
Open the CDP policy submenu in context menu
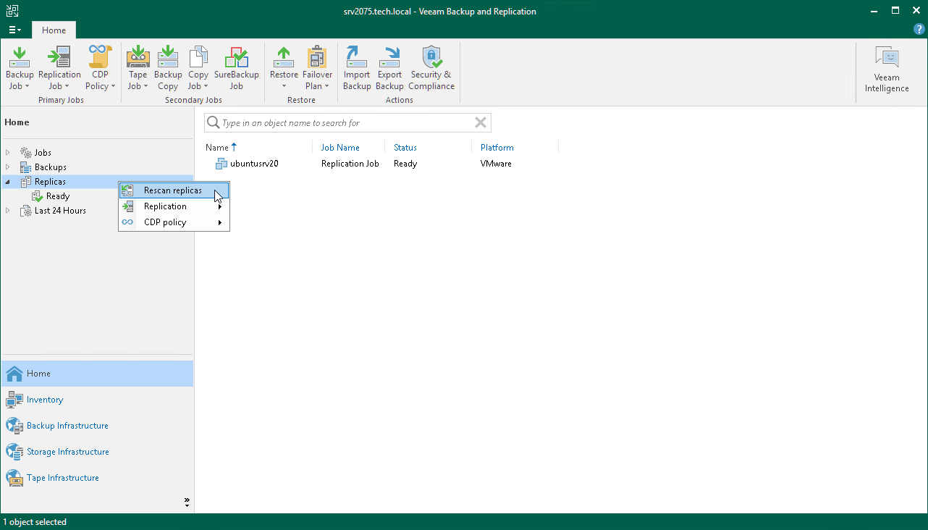[x=174, y=222]
